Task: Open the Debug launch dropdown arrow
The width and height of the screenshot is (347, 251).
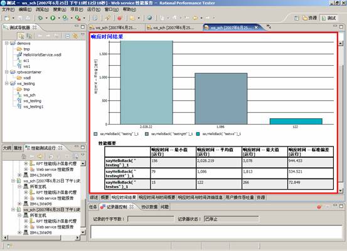Action: [46, 18]
